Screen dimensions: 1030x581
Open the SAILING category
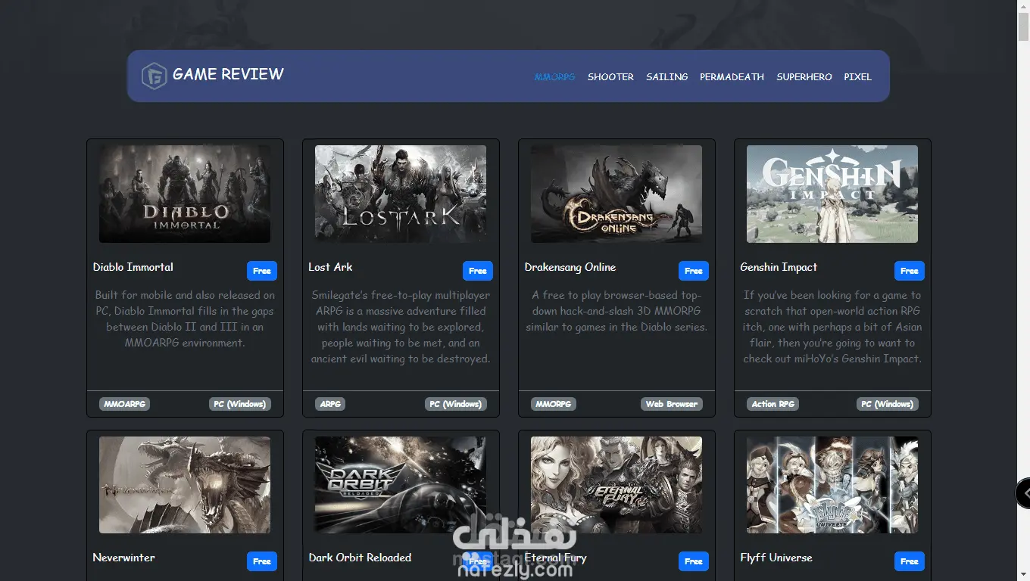point(666,77)
